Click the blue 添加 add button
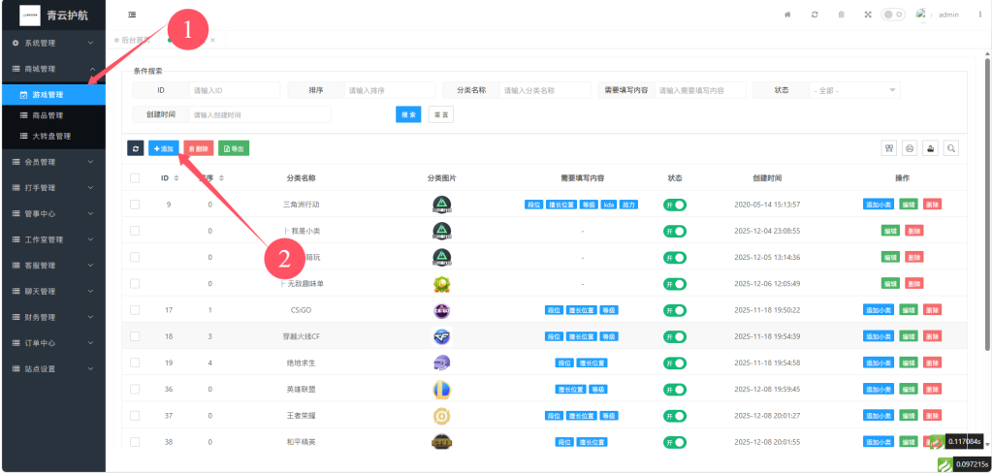The width and height of the screenshot is (993, 474). pyautogui.click(x=164, y=148)
